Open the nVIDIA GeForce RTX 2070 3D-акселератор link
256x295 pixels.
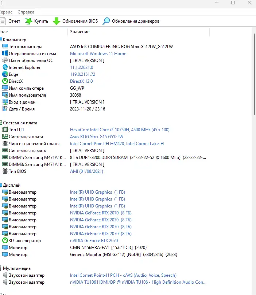point(94,241)
